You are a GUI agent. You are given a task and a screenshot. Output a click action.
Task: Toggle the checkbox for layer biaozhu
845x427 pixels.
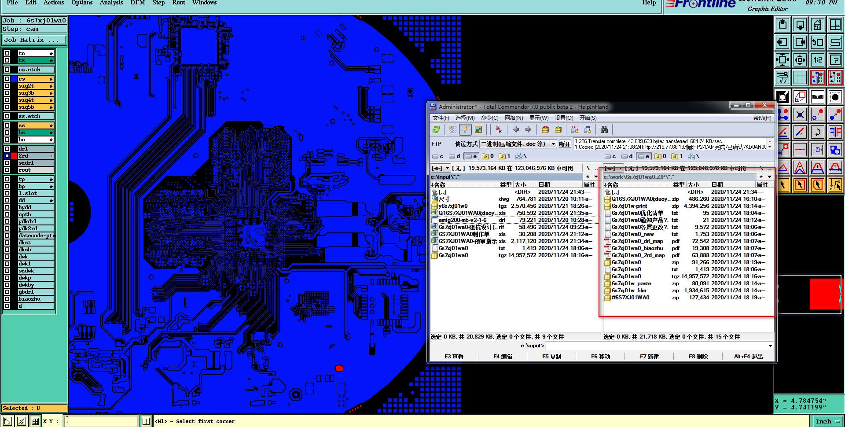click(7, 299)
